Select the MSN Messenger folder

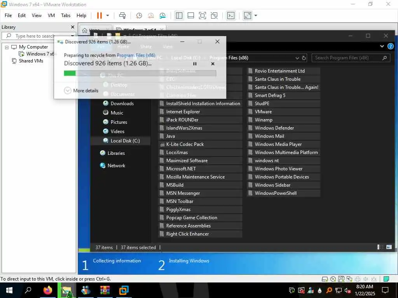[200, 193]
